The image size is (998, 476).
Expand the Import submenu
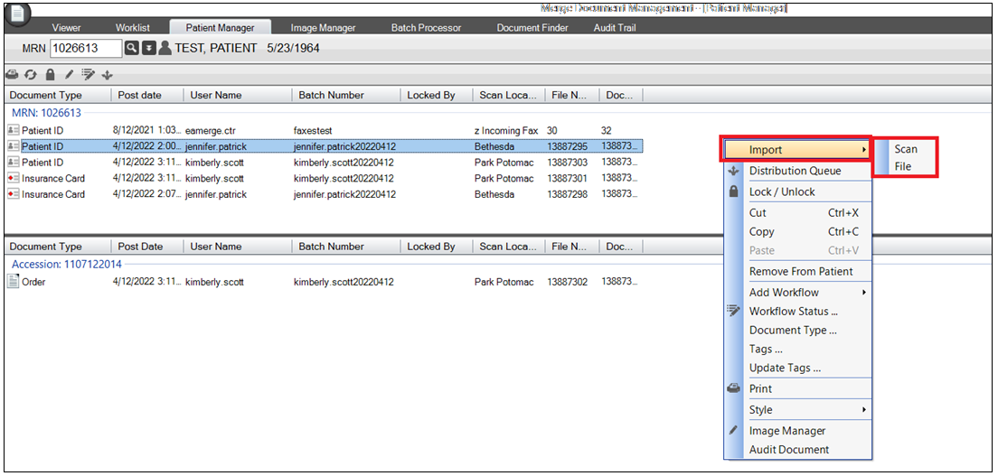pyautogui.click(x=797, y=150)
